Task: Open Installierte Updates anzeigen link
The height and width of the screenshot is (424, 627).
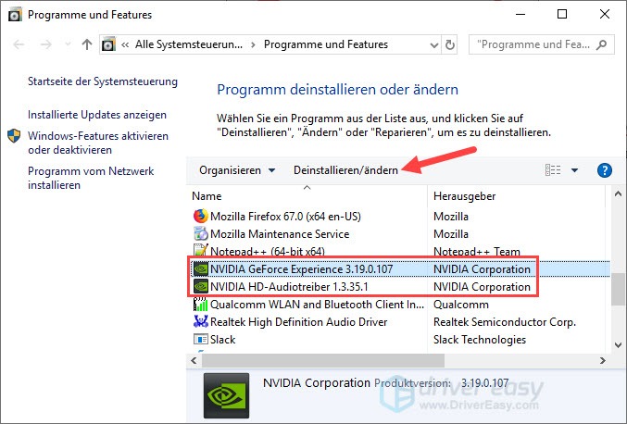Action: click(97, 115)
